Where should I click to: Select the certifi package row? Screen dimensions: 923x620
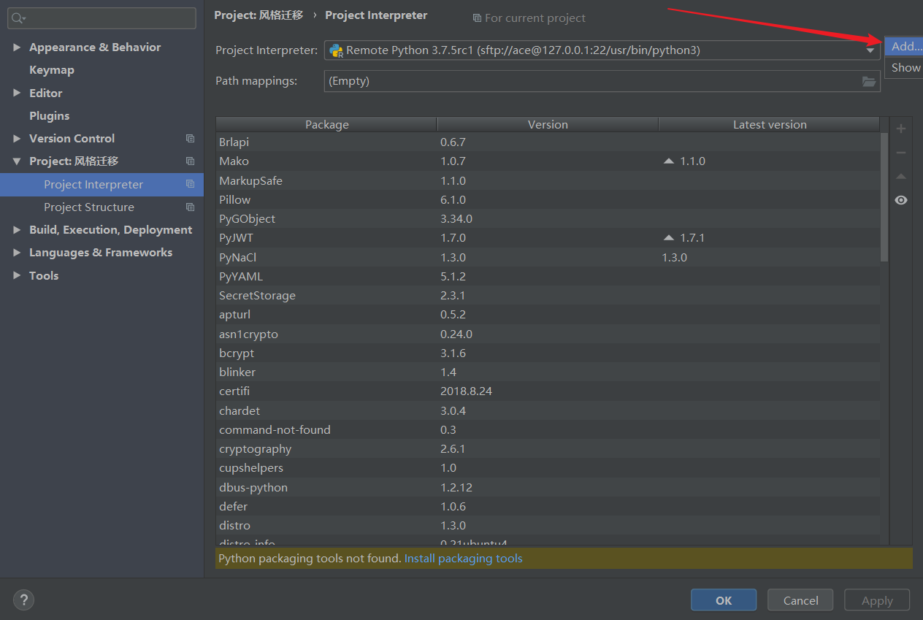(x=548, y=391)
